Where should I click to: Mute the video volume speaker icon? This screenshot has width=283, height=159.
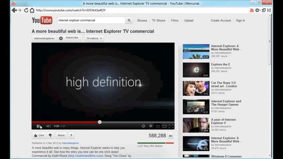pos(48,126)
